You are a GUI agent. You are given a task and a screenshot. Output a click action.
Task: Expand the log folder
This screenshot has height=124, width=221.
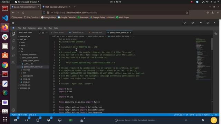coord(22,49)
